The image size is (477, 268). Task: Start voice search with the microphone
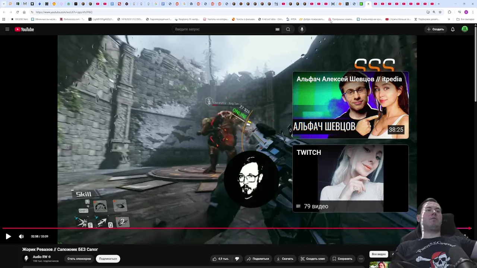pyautogui.click(x=302, y=29)
